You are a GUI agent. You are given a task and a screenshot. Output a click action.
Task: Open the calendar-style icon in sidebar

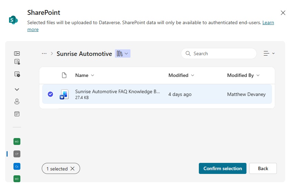click(x=17, y=114)
